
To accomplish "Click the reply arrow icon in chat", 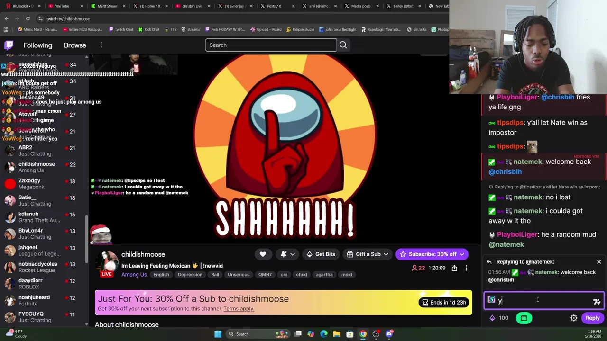I will pyautogui.click(x=489, y=262).
